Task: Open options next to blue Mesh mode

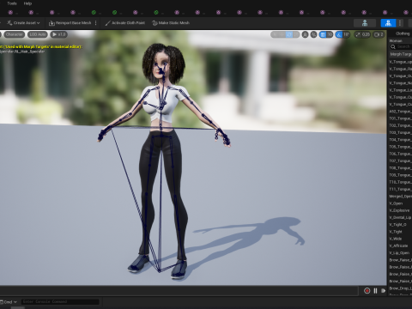Action: tap(400, 23)
